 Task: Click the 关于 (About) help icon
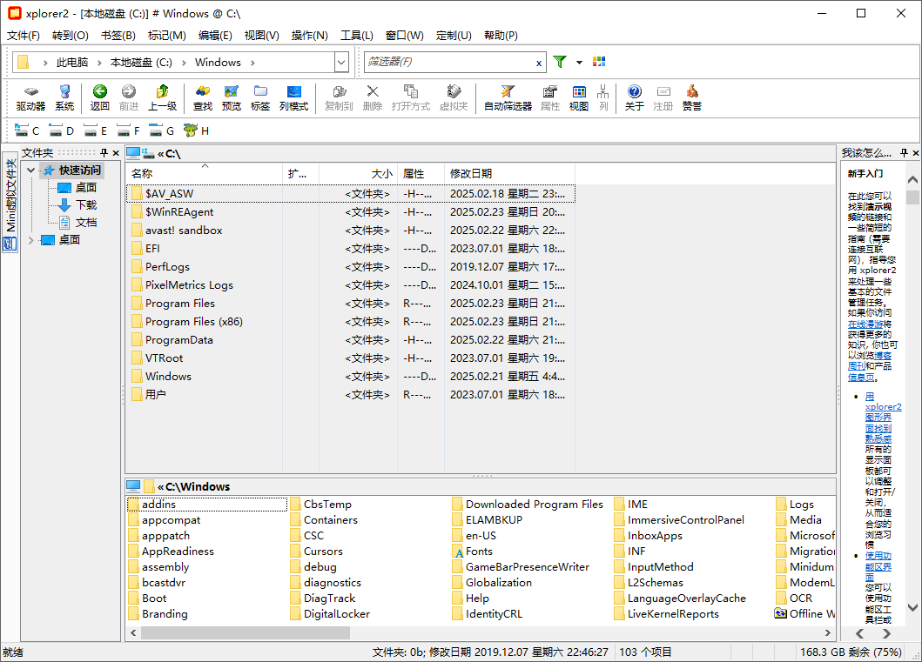pos(635,97)
